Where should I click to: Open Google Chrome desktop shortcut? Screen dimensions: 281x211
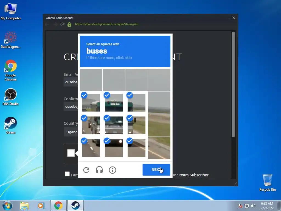pos(11,70)
